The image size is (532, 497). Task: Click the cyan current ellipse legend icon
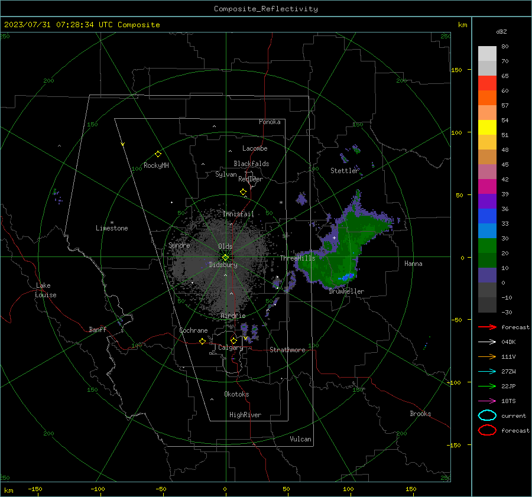(x=487, y=415)
